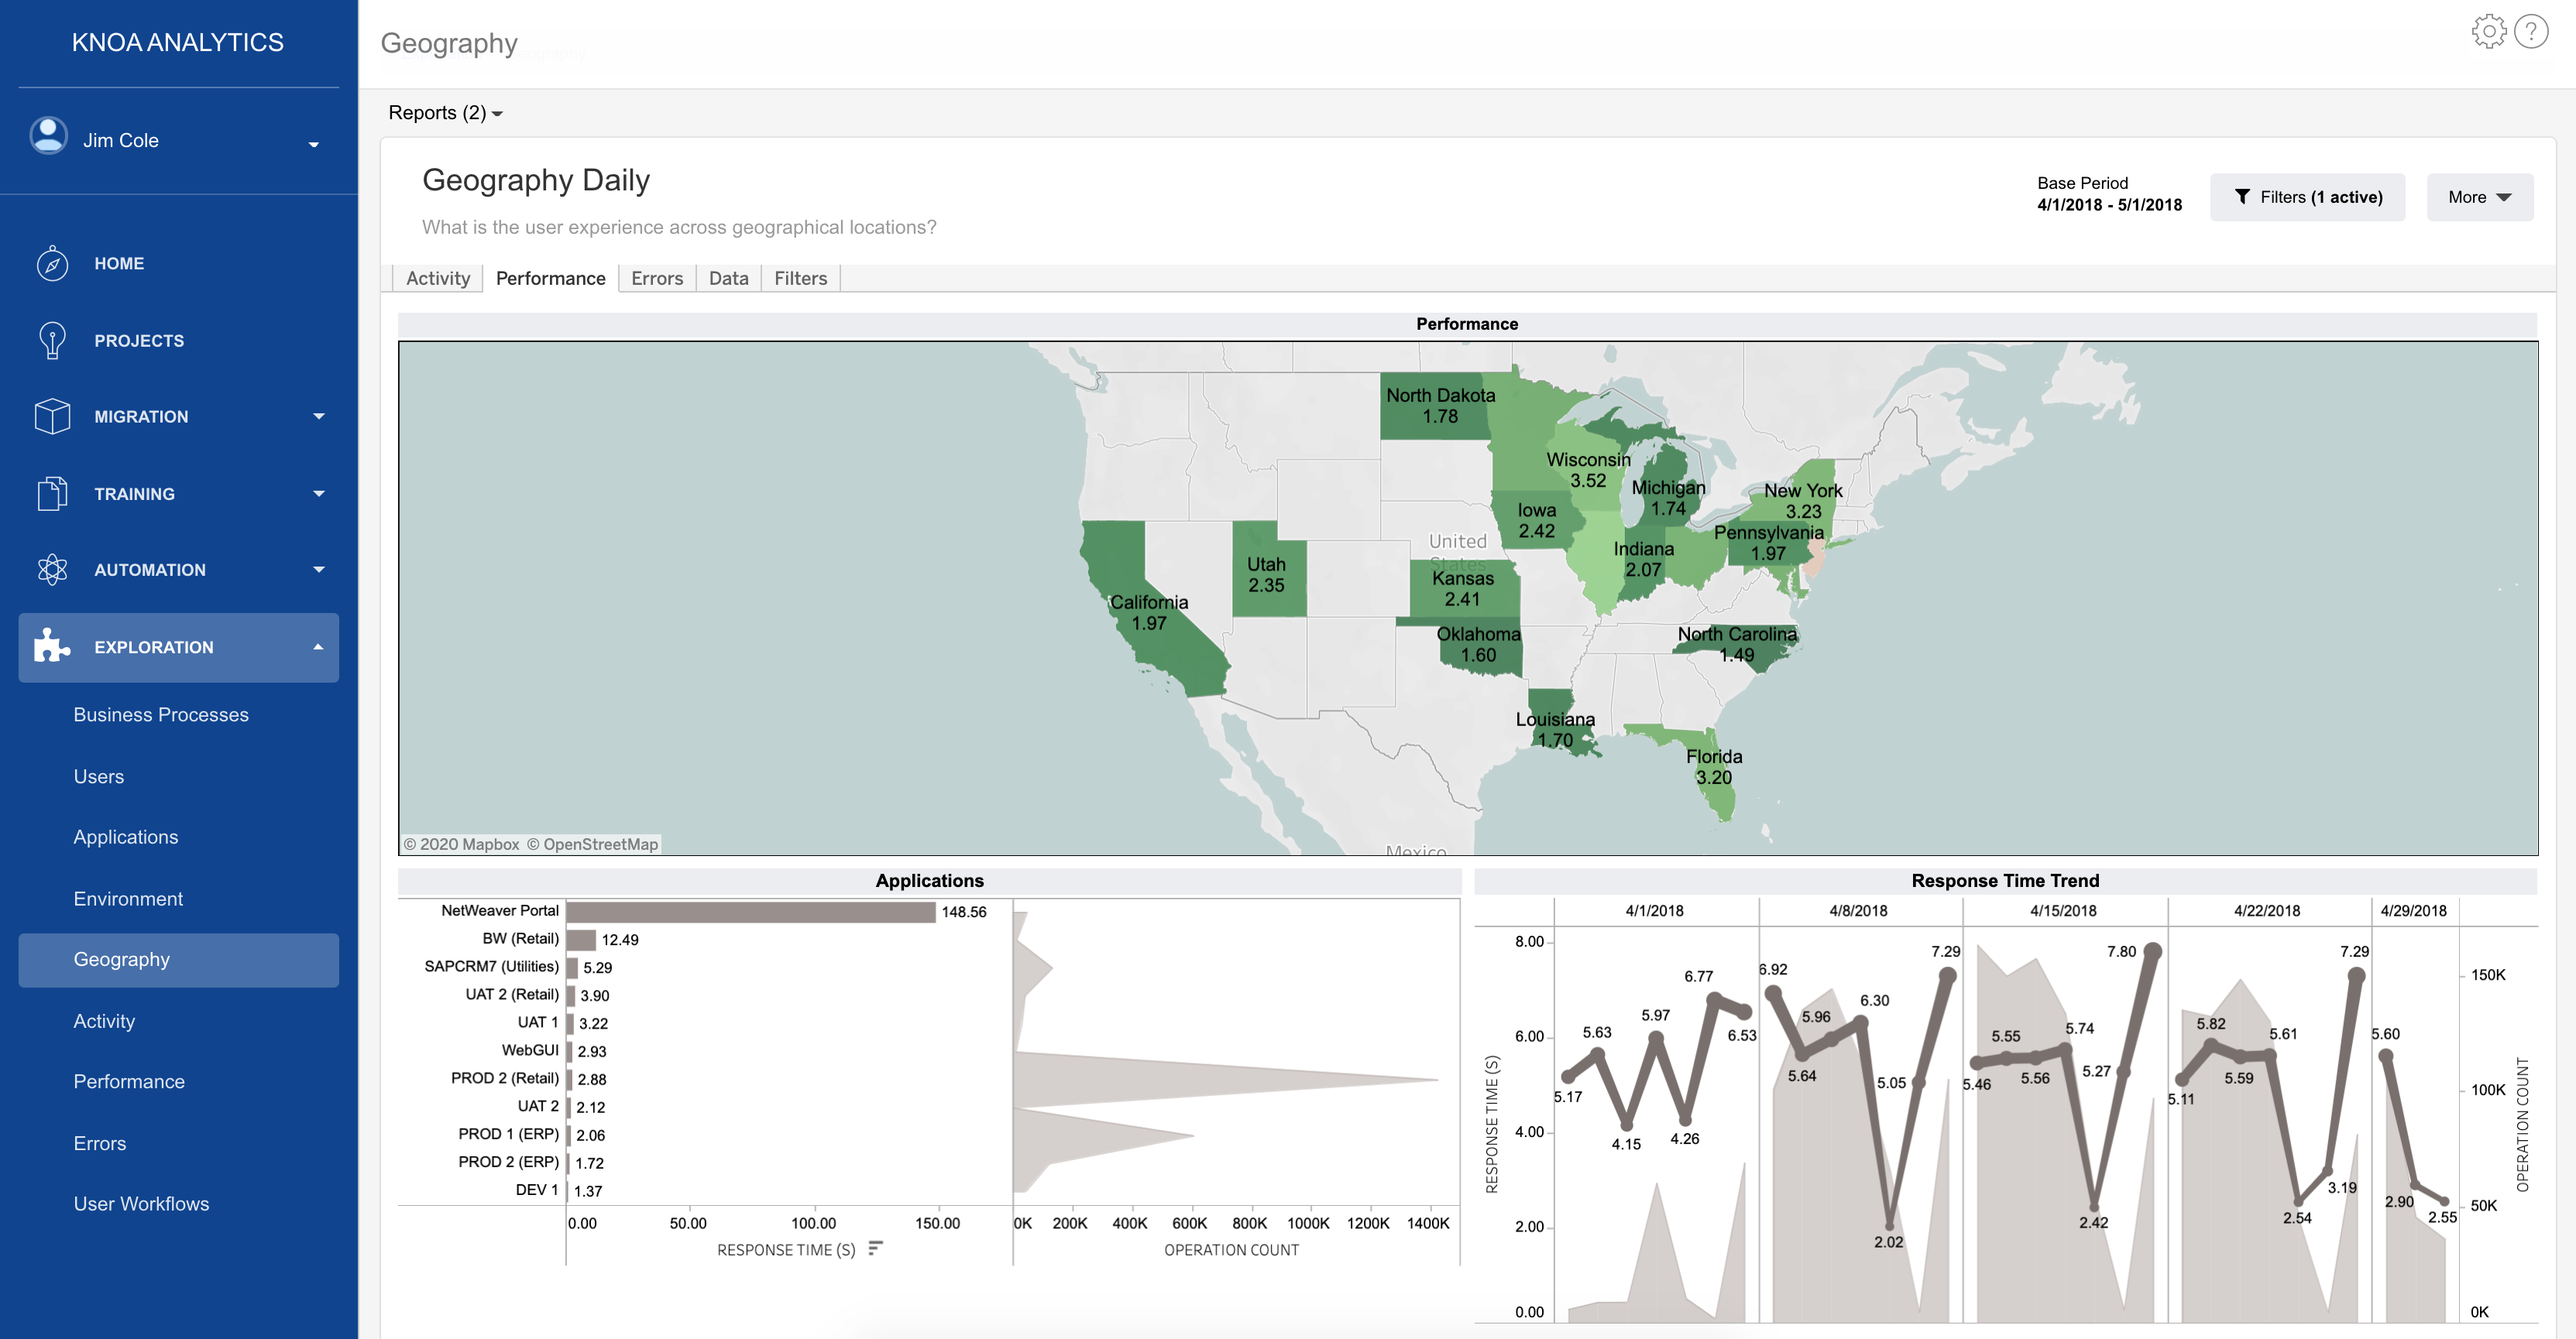Open Business Processes in the sidebar
The width and height of the screenshot is (2576, 1339).
tap(161, 714)
